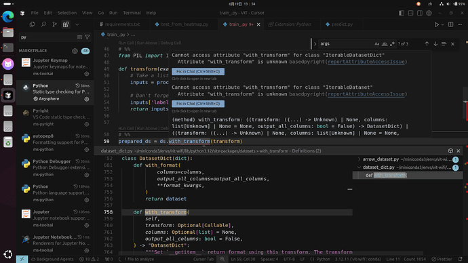Open Marketplace settings gear icon
This screenshot has width=468, height=263.
pos(75,51)
